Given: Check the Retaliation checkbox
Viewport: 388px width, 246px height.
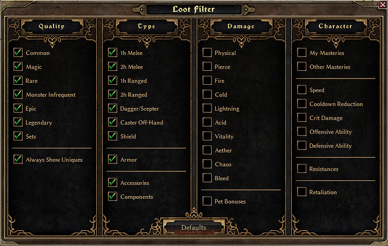Looking at the screenshot, I should (302, 192).
